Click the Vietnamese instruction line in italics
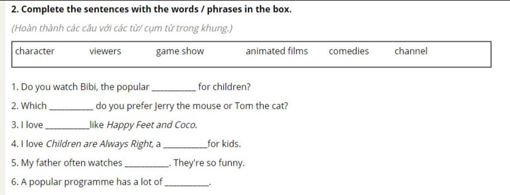This screenshot has height=195, width=510. click(x=122, y=29)
